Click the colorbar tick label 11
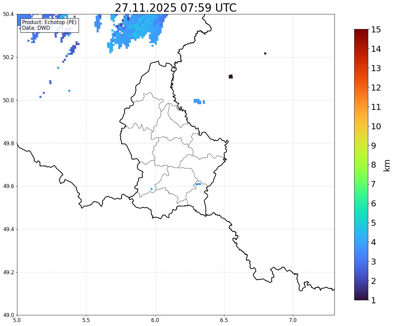 376,107
